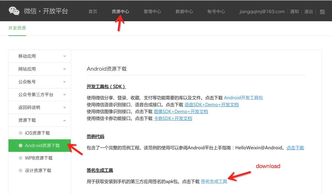Screen dimensions: 332x194
Task: Click 签名生成工具 section heading
Action: coord(100,170)
